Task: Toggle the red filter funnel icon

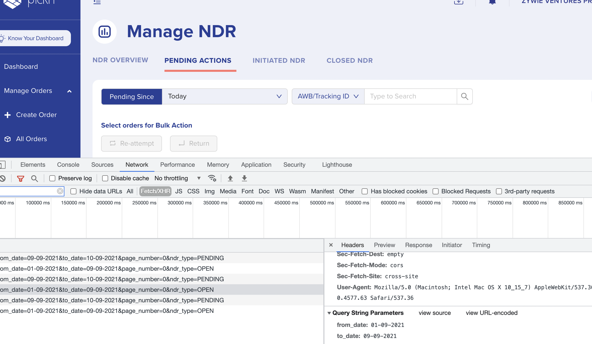Action: (20, 178)
